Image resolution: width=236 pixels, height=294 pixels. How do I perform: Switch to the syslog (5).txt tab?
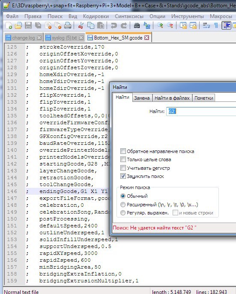(x=64, y=38)
